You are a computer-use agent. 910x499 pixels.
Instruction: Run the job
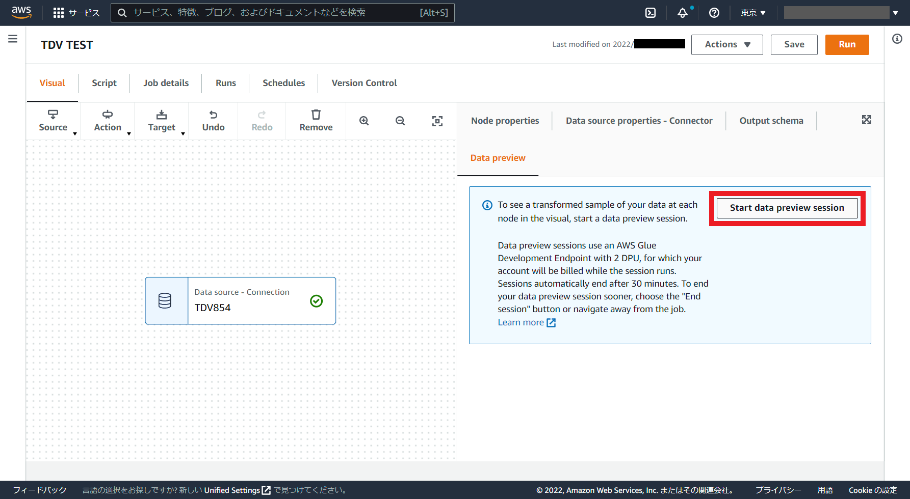pyautogui.click(x=847, y=45)
